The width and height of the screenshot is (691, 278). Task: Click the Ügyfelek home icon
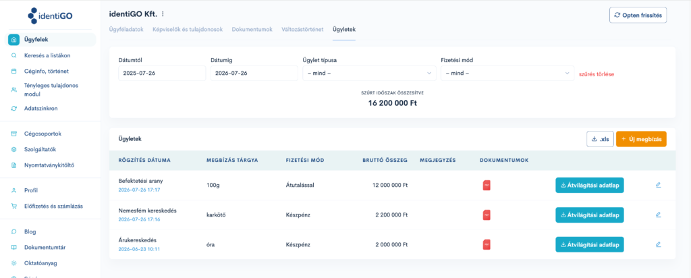[x=13, y=40]
